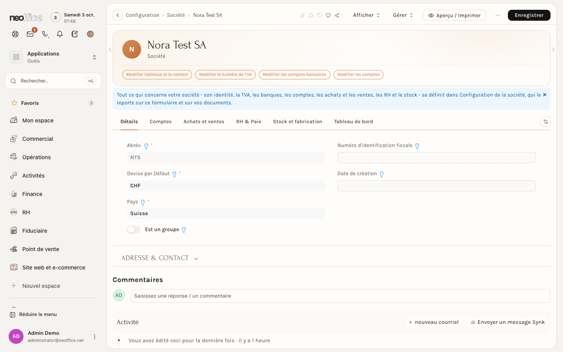Open Admin Demo user options menu
Screen dimensions: 563x352
(x=94, y=337)
